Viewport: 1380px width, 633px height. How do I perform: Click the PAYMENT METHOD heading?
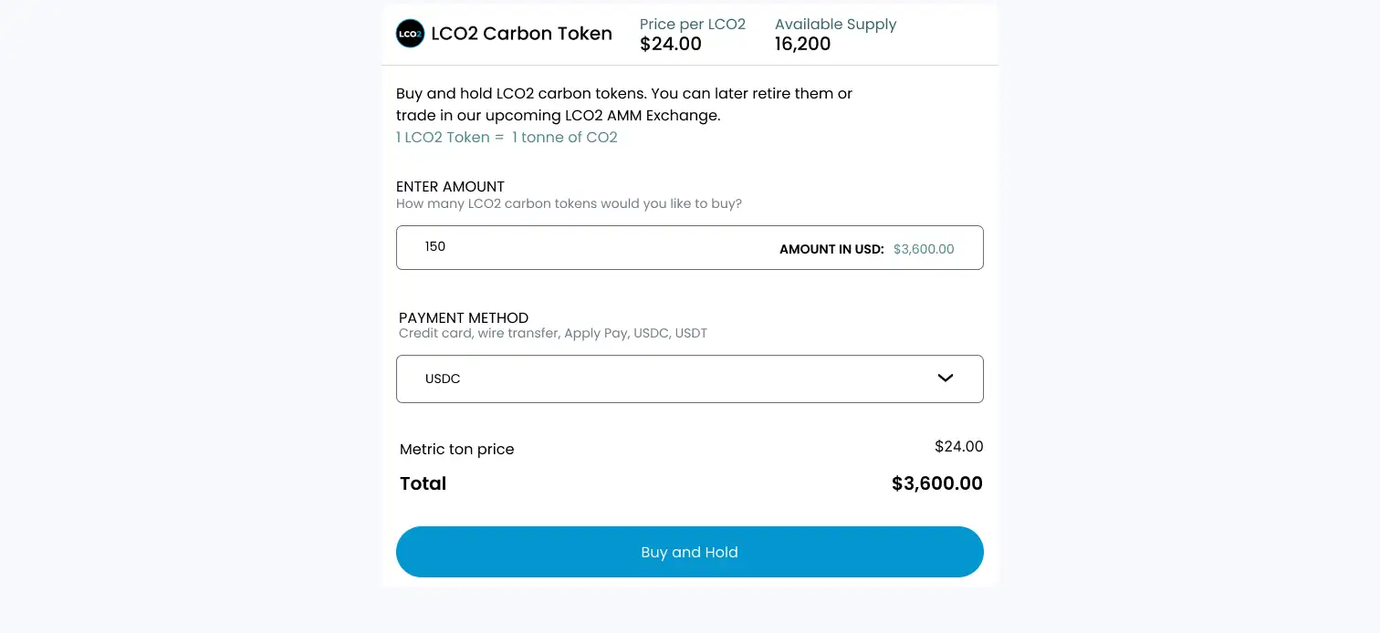coord(464,317)
